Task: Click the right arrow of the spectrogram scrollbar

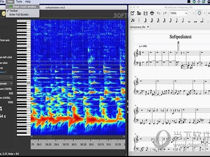Action: (x=124, y=137)
